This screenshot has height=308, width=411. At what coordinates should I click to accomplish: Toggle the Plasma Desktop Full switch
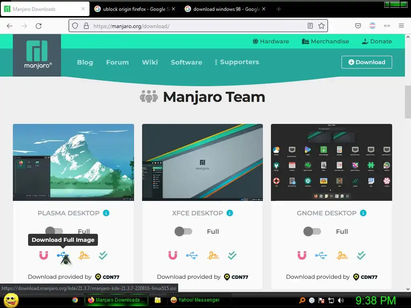point(54,231)
